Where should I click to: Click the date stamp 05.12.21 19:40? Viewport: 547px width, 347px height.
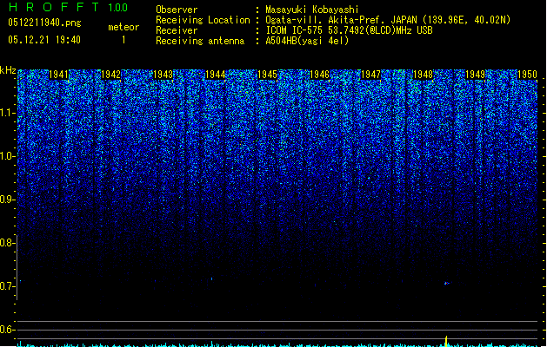pos(44,40)
